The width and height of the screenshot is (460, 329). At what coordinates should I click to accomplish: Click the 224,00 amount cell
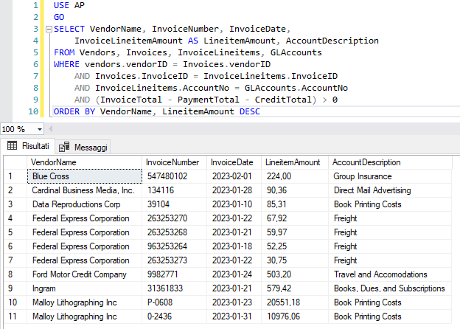(295, 176)
